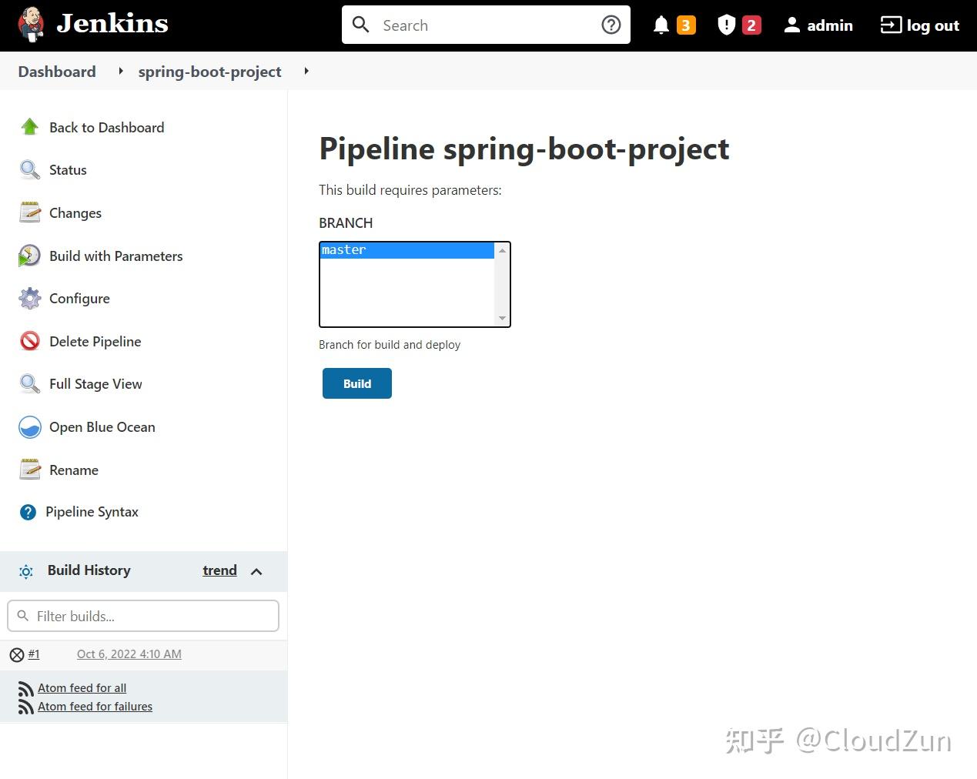Viewport: 977px width, 779px height.
Task: Open Changes via the clipboard icon
Action: point(29,212)
